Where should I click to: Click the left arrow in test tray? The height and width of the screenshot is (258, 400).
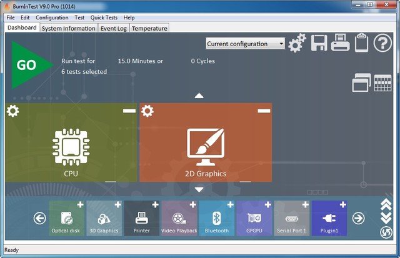tap(39, 218)
